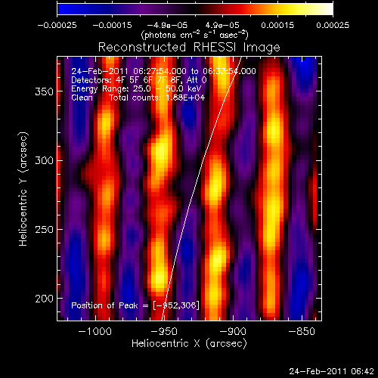Click the Heliocentric Y (arcsec) axis title
This screenshot has height=378, width=378.
point(23,189)
